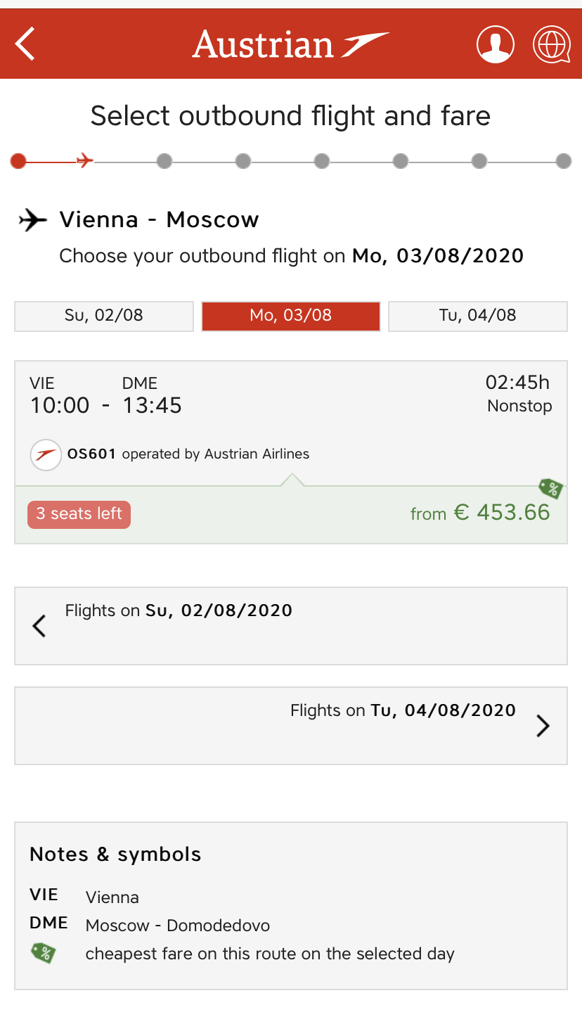
Task: Click the red plane progress step icon
Action: tap(84, 161)
